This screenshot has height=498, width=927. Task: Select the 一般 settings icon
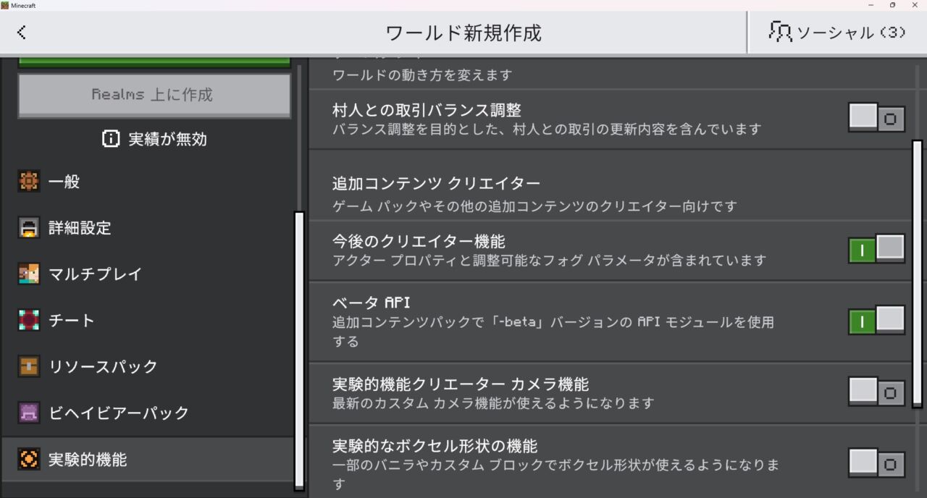(29, 182)
